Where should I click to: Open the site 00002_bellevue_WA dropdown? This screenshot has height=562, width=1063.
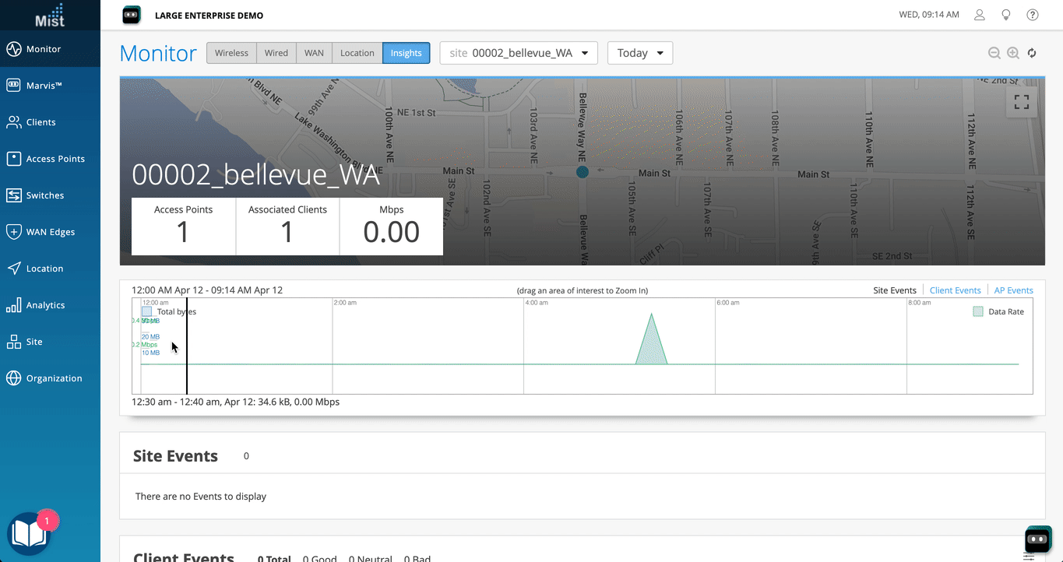pos(519,53)
